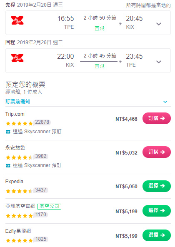Viewport: 175px width, 247px height.
Task: Open the 16:55 TPE outbound flight card
Action: coord(88,22)
